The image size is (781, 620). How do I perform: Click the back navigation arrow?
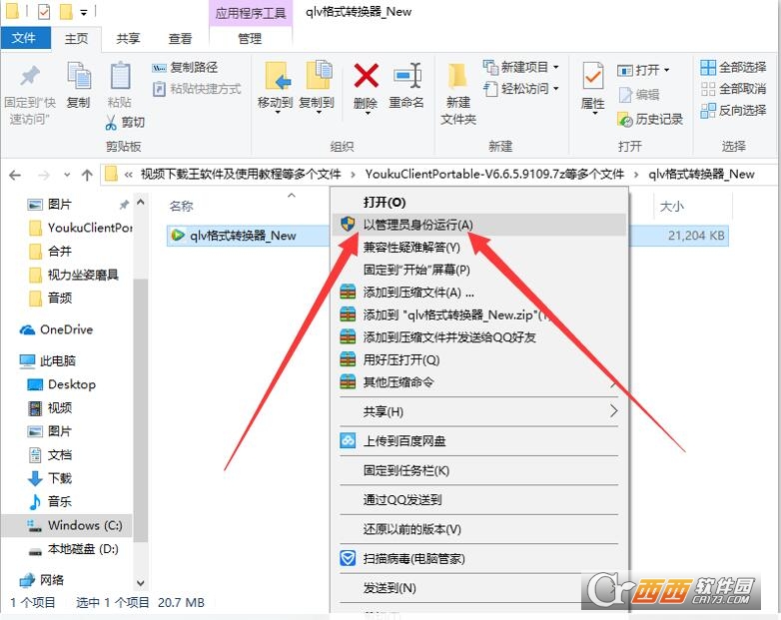click(x=15, y=175)
